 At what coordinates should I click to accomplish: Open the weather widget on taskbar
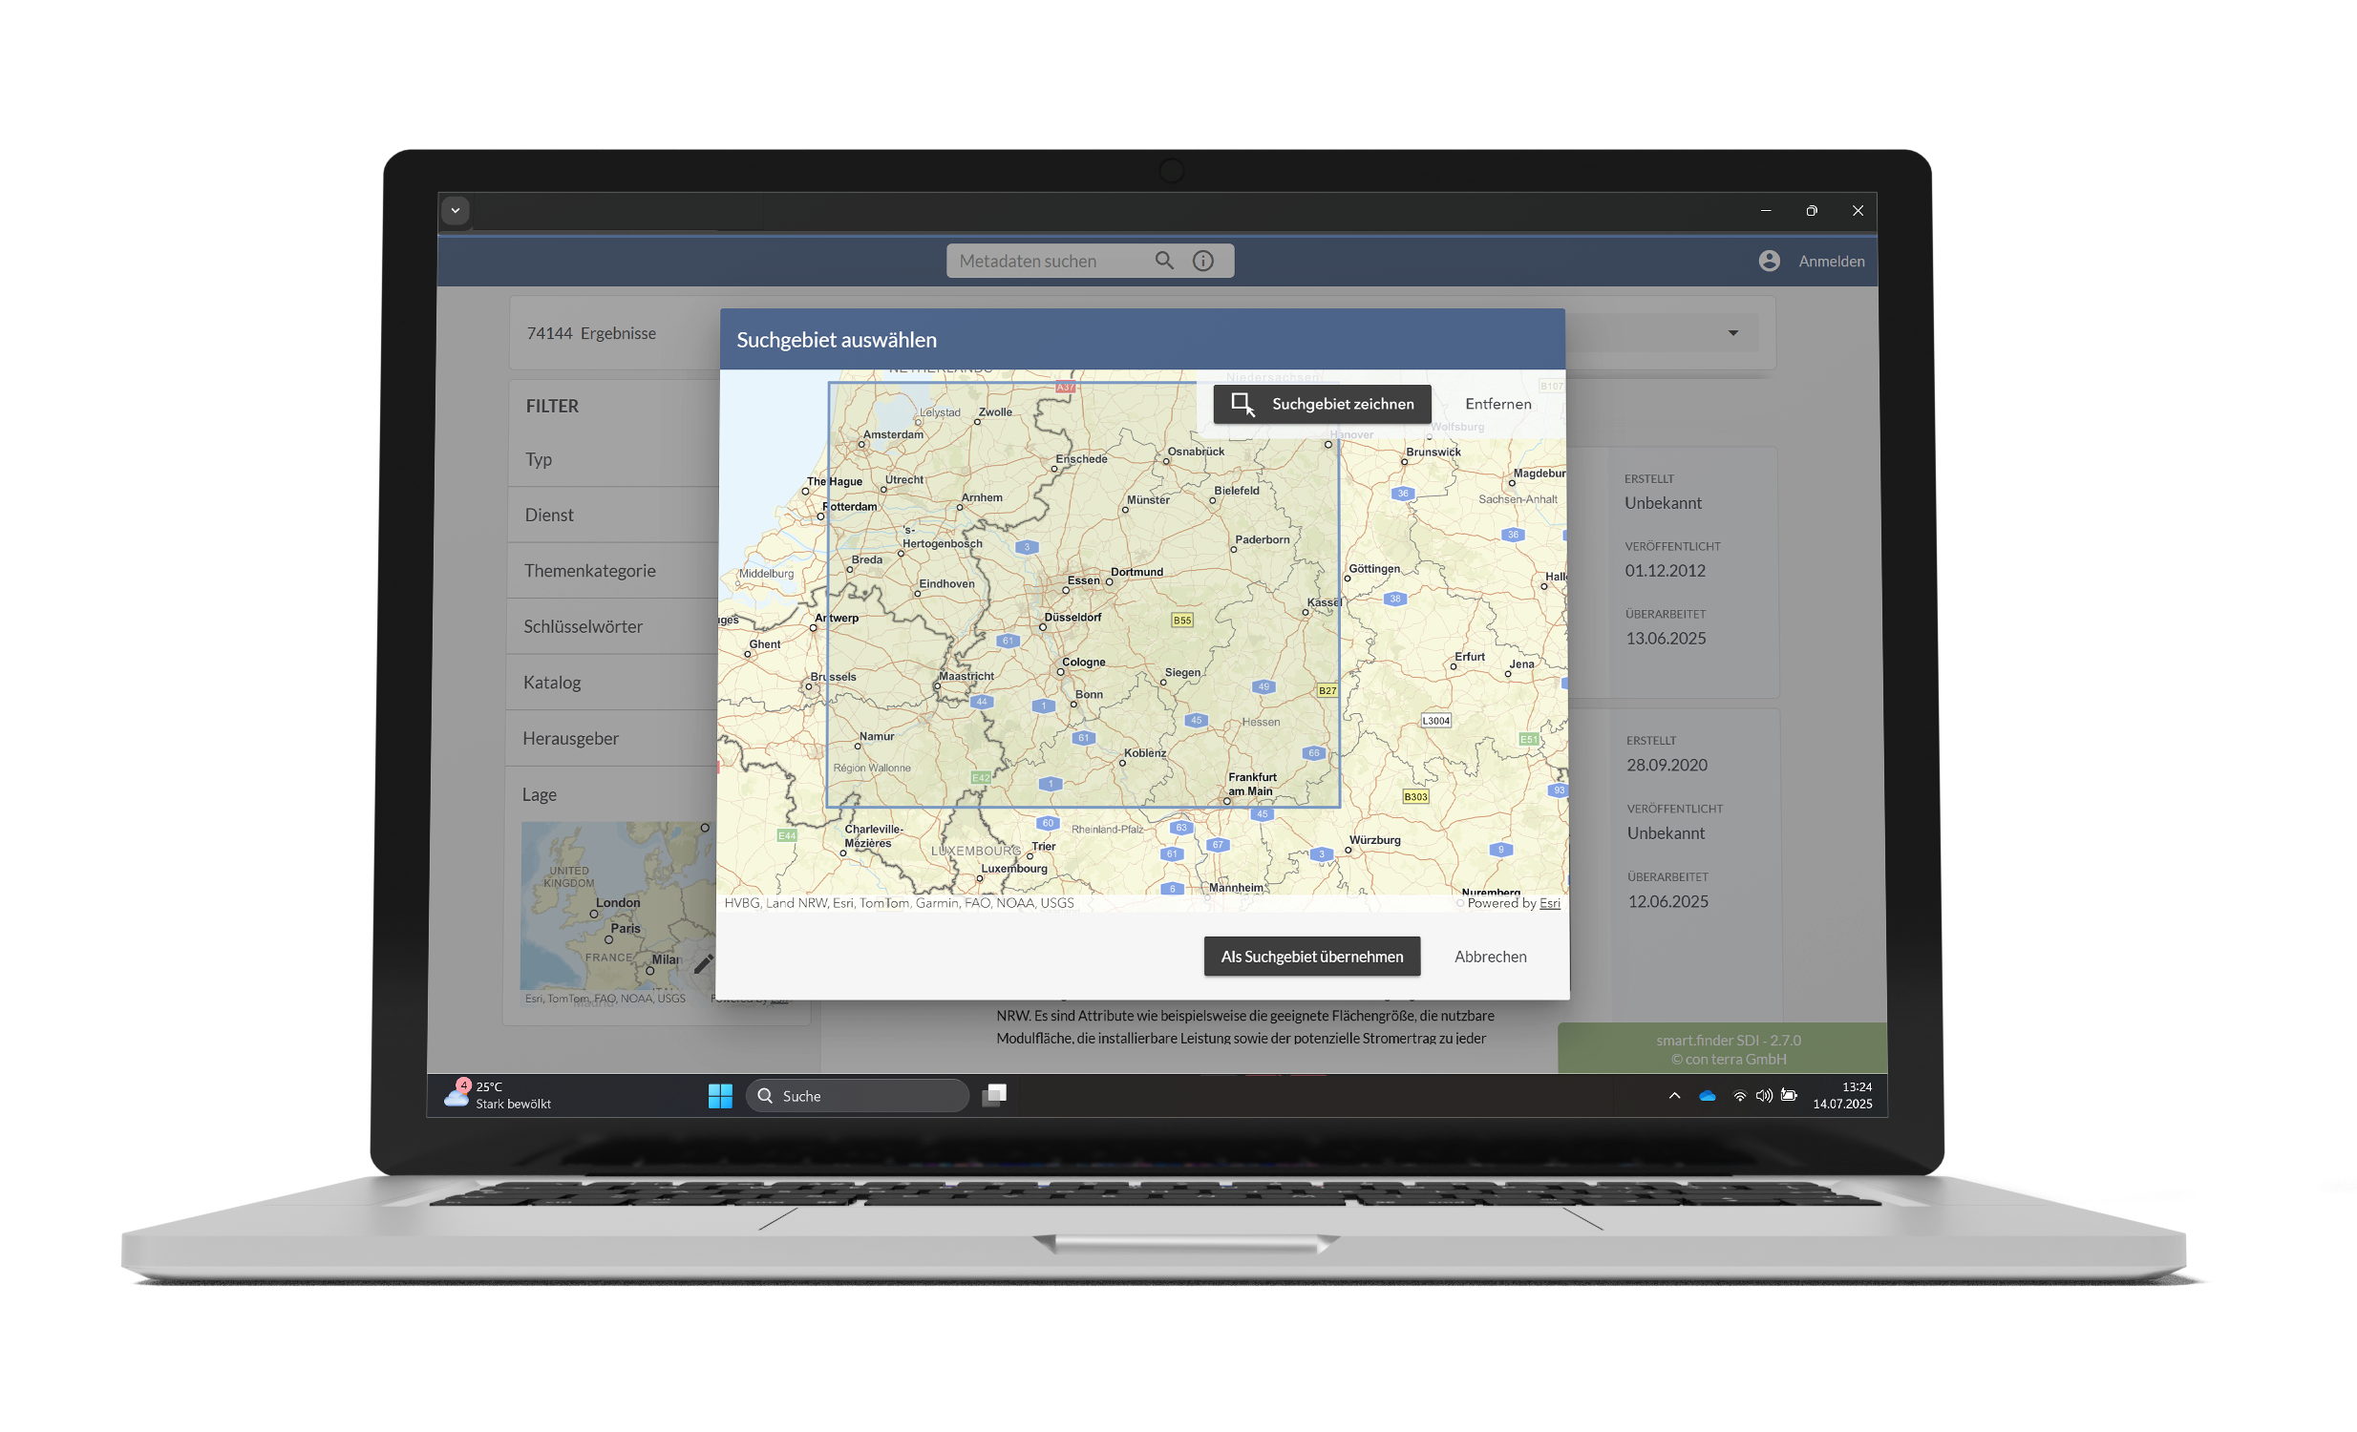click(498, 1096)
